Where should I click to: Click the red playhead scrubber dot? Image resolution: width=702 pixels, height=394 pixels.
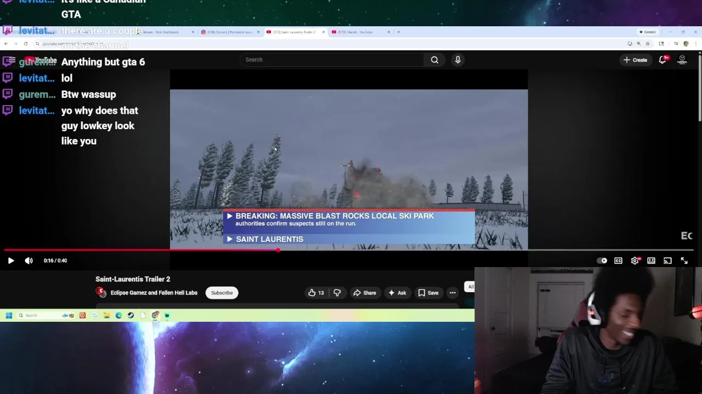point(278,250)
